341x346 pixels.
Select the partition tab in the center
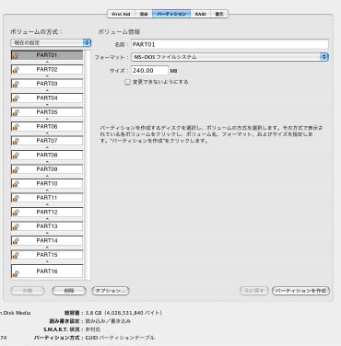pos(171,14)
